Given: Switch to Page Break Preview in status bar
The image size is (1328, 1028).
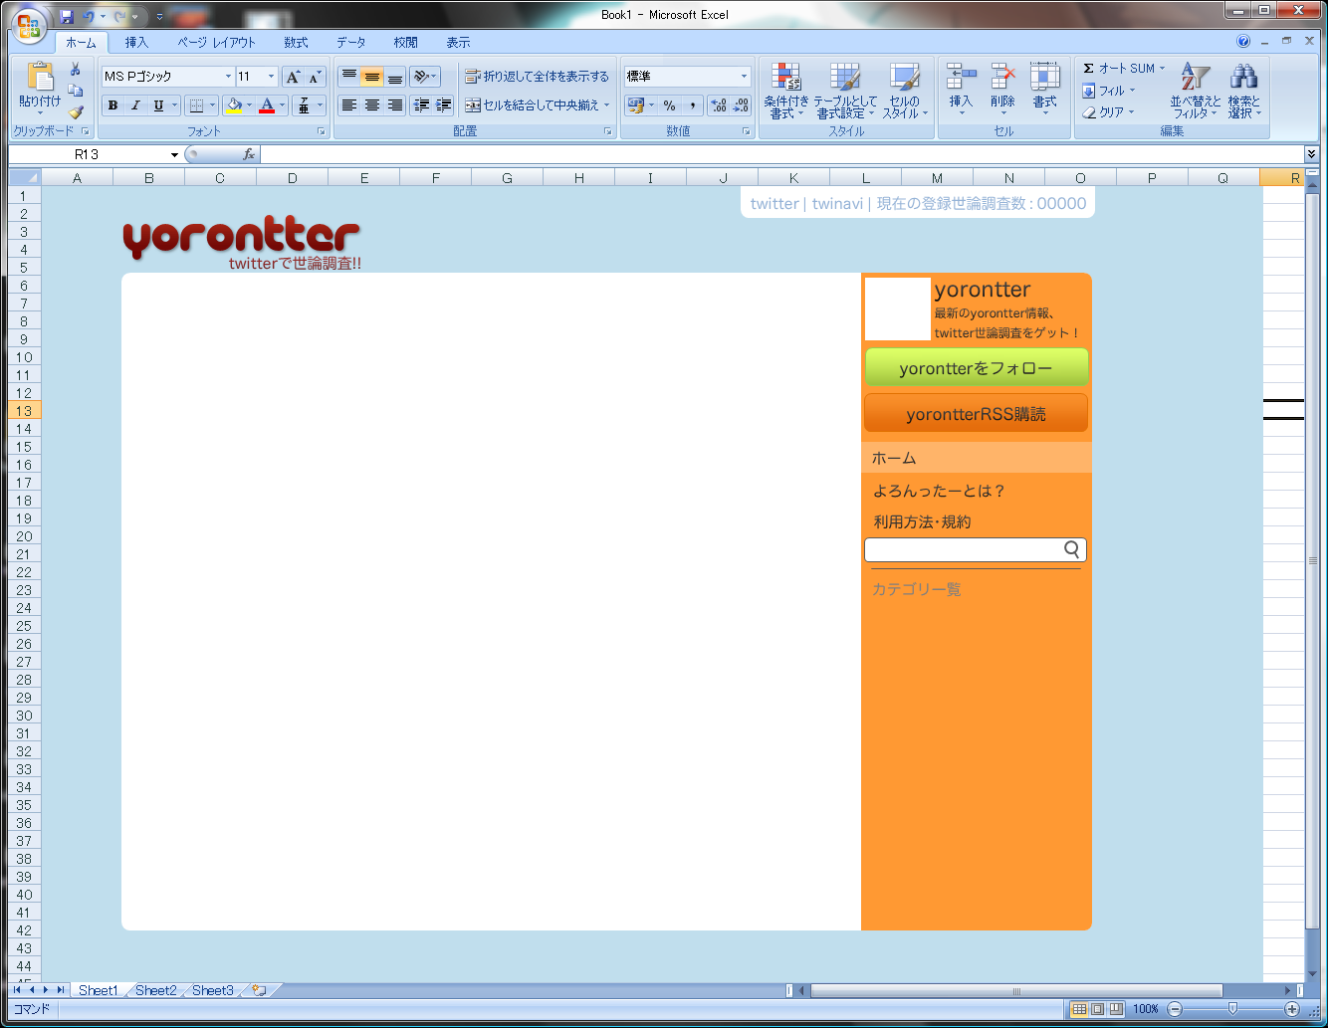Looking at the screenshot, I should (1116, 1009).
